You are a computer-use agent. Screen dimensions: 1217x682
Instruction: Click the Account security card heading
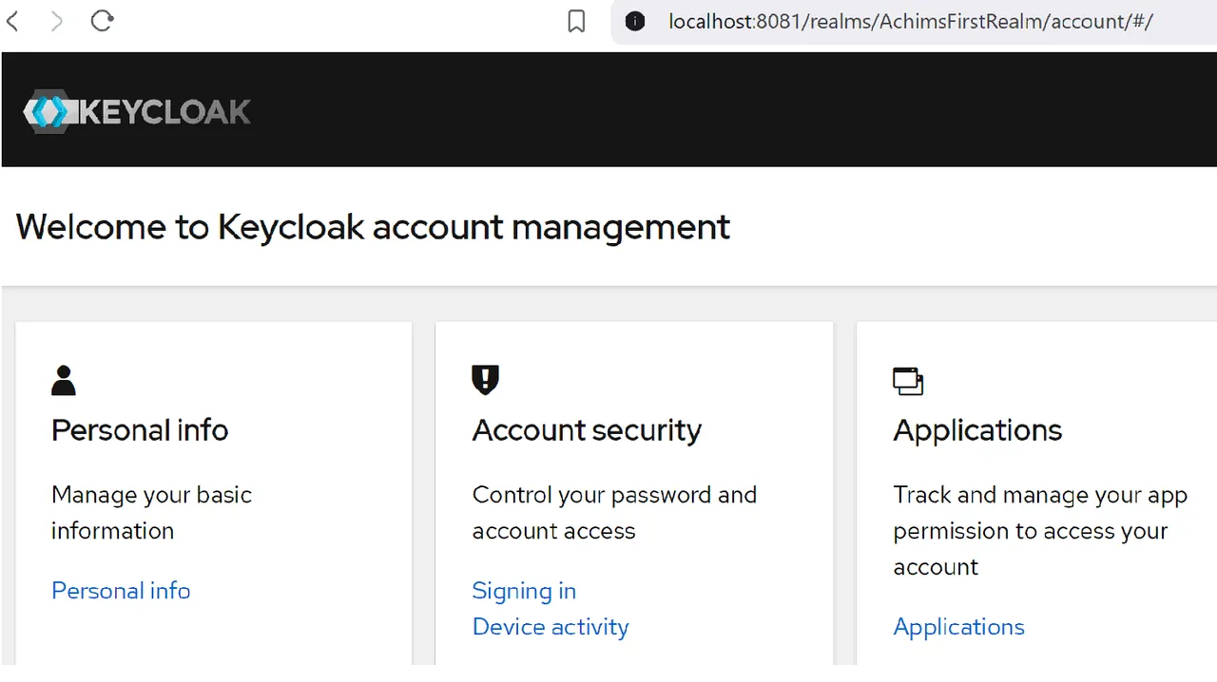587,430
